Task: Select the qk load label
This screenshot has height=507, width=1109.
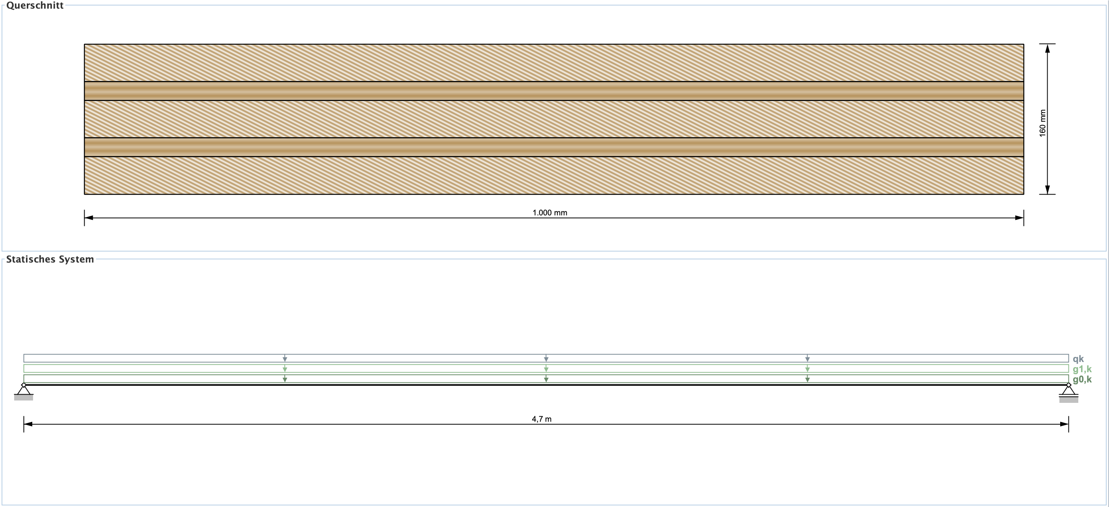Action: [1078, 359]
